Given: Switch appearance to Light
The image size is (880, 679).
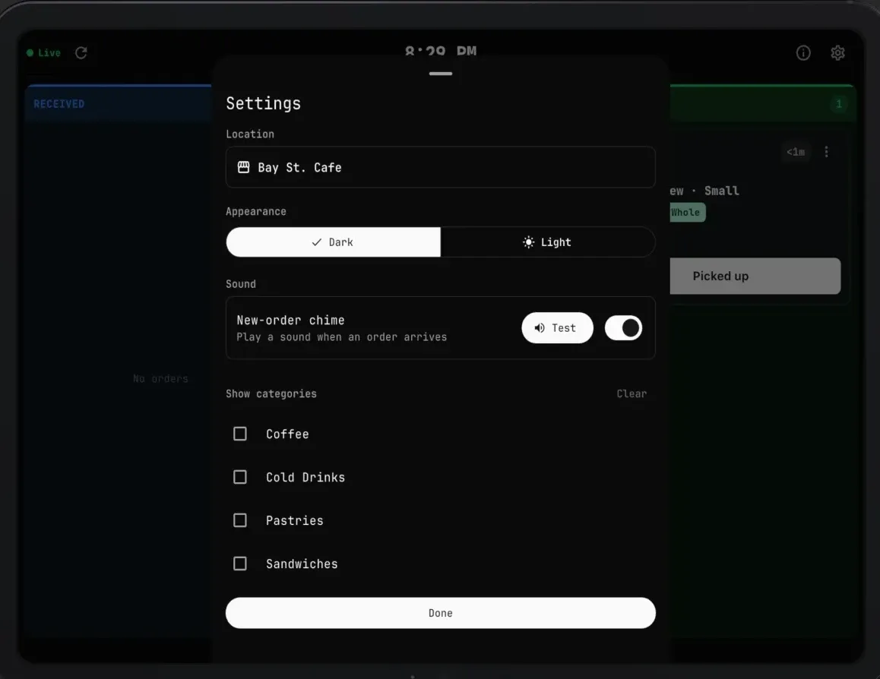Looking at the screenshot, I should (x=548, y=242).
